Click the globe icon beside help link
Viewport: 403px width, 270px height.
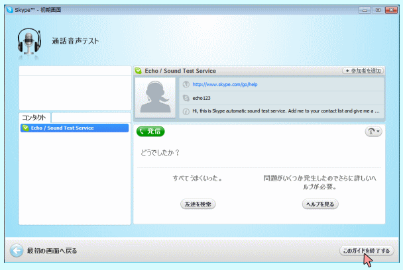click(x=186, y=84)
